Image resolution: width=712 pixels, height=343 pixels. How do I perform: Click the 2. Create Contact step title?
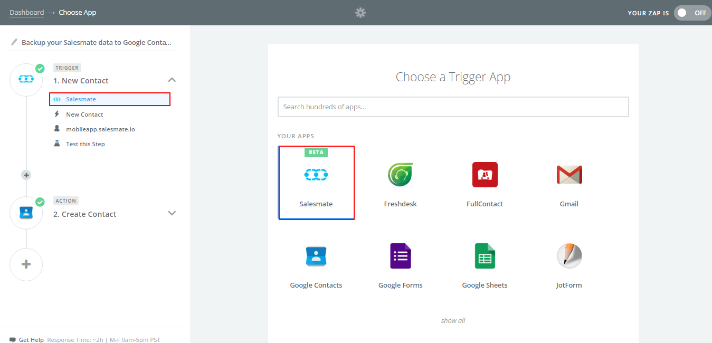click(x=84, y=214)
